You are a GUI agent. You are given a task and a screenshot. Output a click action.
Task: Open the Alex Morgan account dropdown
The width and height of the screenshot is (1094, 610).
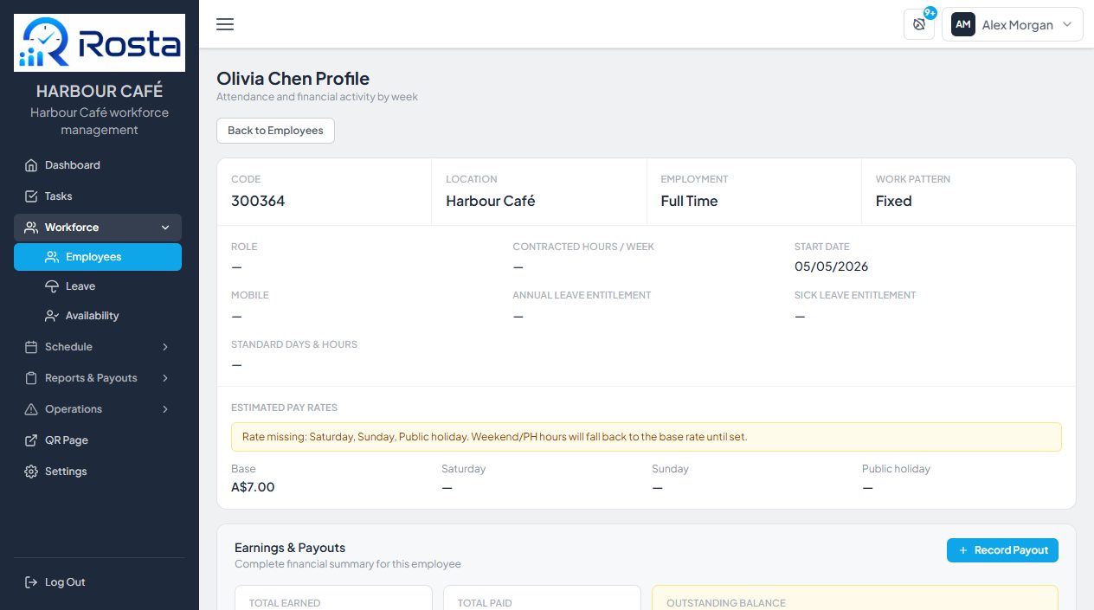click(1013, 24)
